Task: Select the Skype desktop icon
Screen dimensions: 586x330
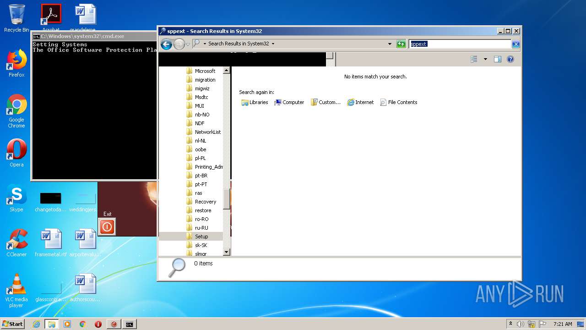Action: (x=16, y=198)
